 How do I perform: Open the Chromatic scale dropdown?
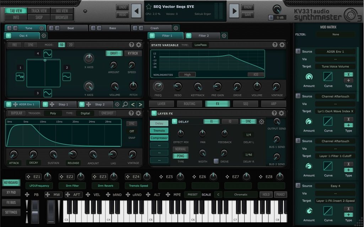point(241,195)
